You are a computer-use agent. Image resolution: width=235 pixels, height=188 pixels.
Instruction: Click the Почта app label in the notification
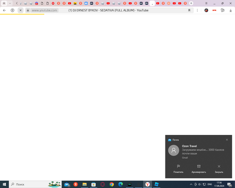click(x=175, y=140)
